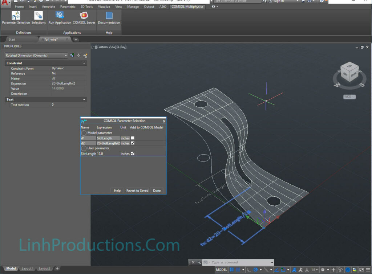Collapse the User parameter group
The width and height of the screenshot is (372, 274).
(84, 148)
